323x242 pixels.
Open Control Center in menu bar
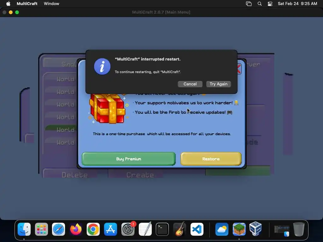tap(270, 4)
